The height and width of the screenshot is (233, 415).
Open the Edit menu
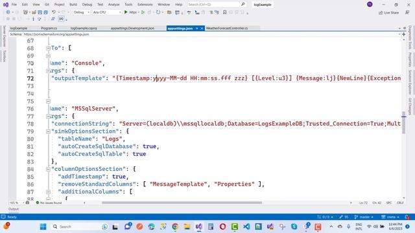coord(25,5)
